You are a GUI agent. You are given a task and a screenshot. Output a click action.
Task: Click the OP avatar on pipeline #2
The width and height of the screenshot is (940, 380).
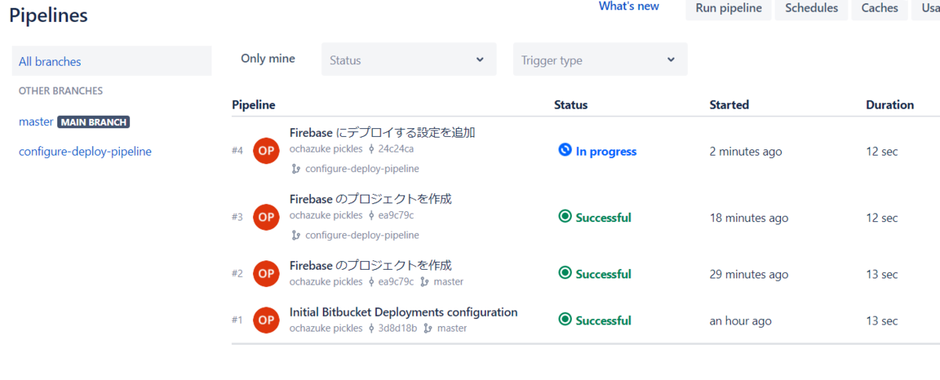266,274
